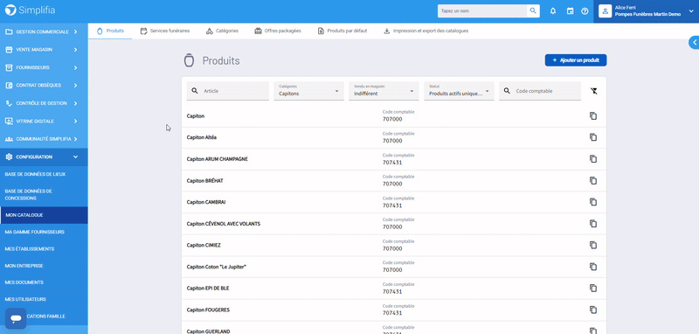Screen dimensions: 699x334
Task: Duplicate Capiton ARUM CHAMPAGNE product
Action: pyautogui.click(x=593, y=159)
